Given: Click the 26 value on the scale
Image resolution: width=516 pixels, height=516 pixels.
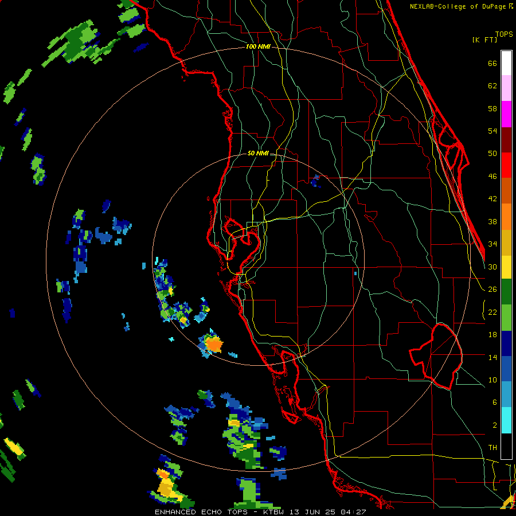Looking at the screenshot, I should pyautogui.click(x=492, y=290).
